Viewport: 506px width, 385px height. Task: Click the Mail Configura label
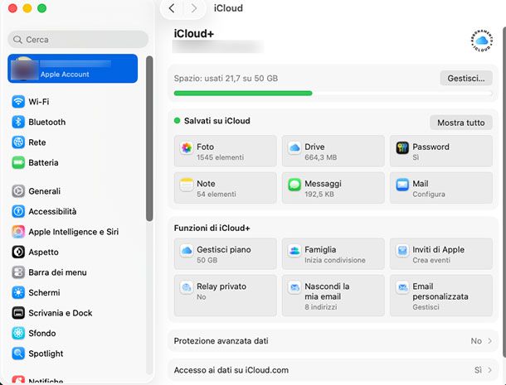pos(429,195)
